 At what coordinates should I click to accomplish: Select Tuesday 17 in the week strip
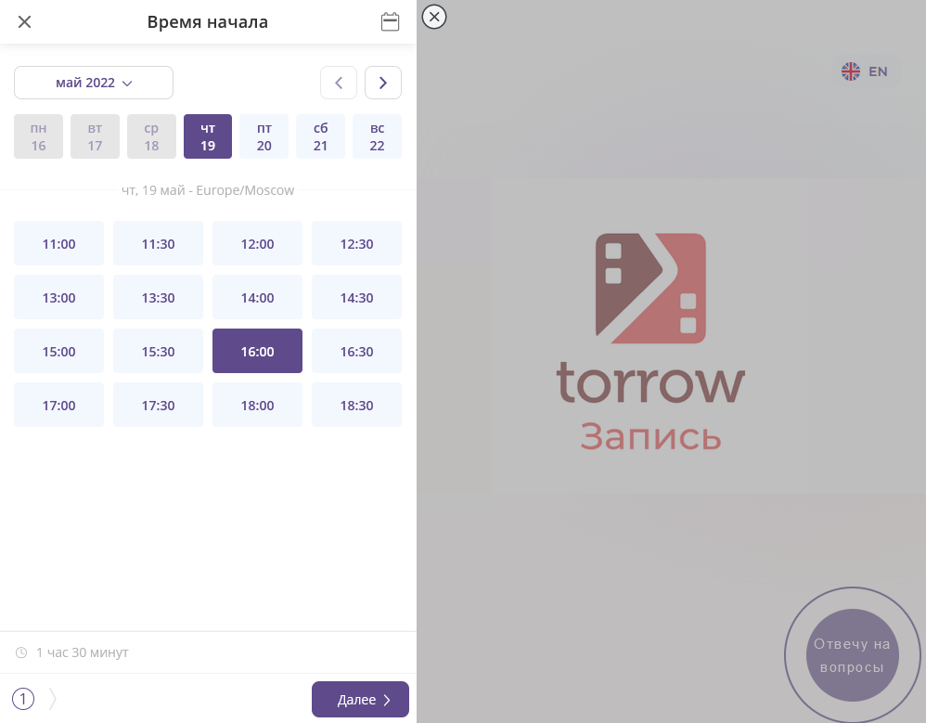[x=95, y=136]
